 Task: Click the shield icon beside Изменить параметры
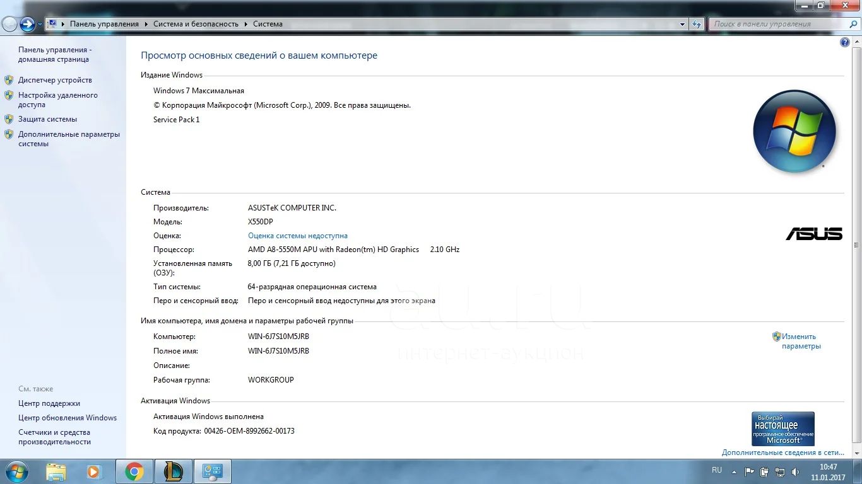(777, 337)
